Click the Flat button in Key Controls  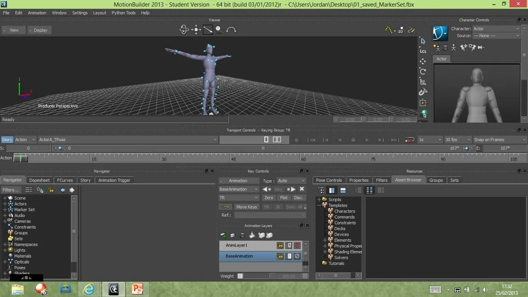click(284, 198)
